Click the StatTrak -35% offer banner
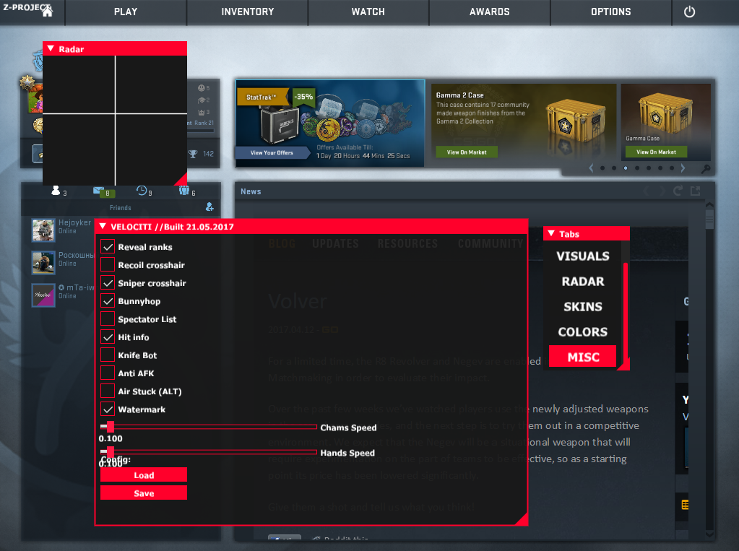The image size is (739, 551). (330, 123)
